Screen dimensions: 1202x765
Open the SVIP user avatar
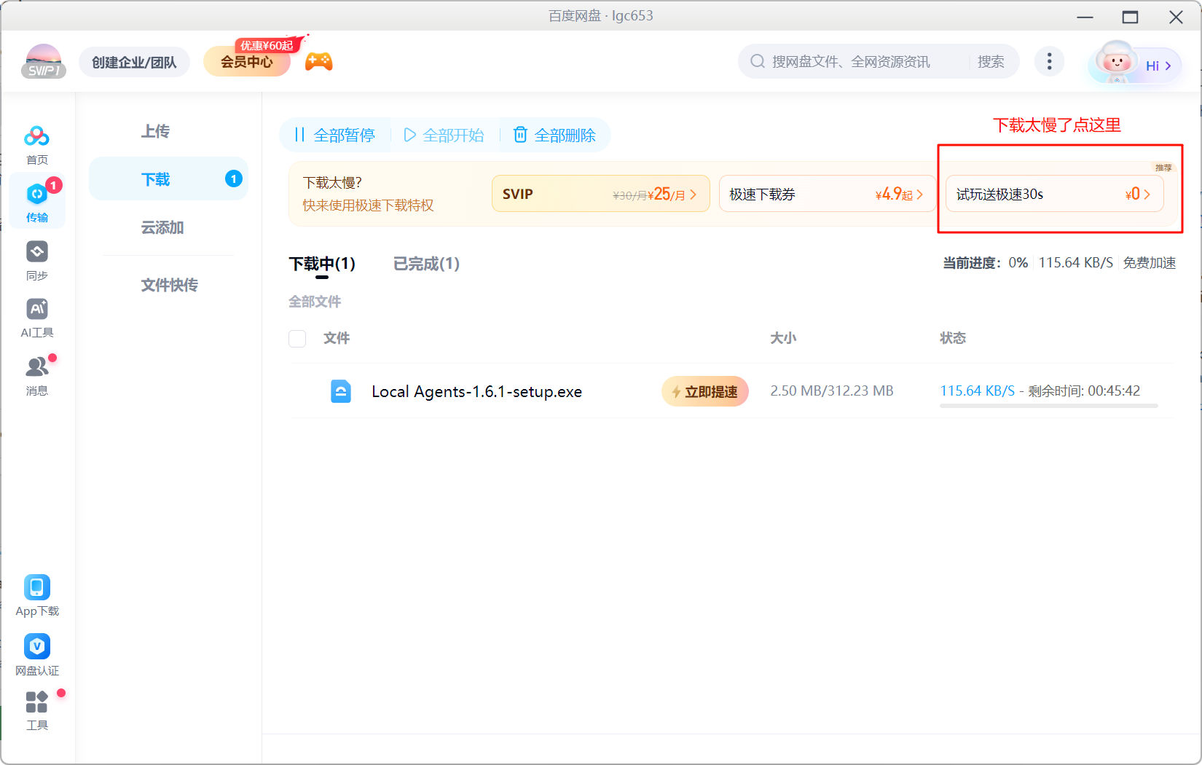[x=43, y=61]
